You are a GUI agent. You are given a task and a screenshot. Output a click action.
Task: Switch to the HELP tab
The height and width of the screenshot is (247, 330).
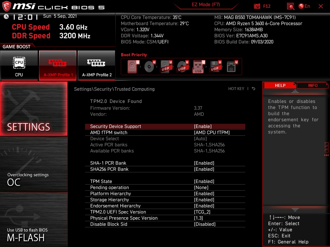click(x=280, y=86)
